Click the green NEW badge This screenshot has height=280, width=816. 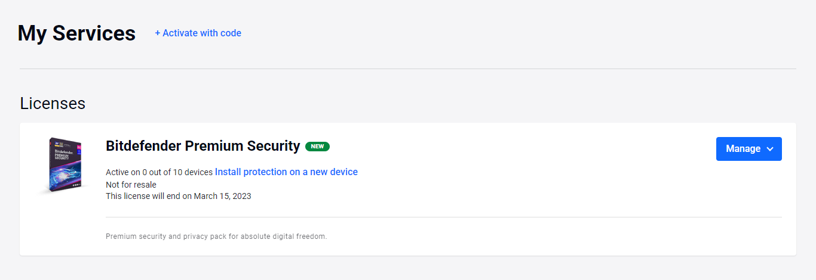point(317,147)
